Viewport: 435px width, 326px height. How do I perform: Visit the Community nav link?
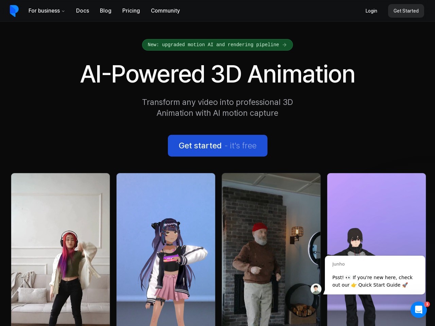coord(166,11)
